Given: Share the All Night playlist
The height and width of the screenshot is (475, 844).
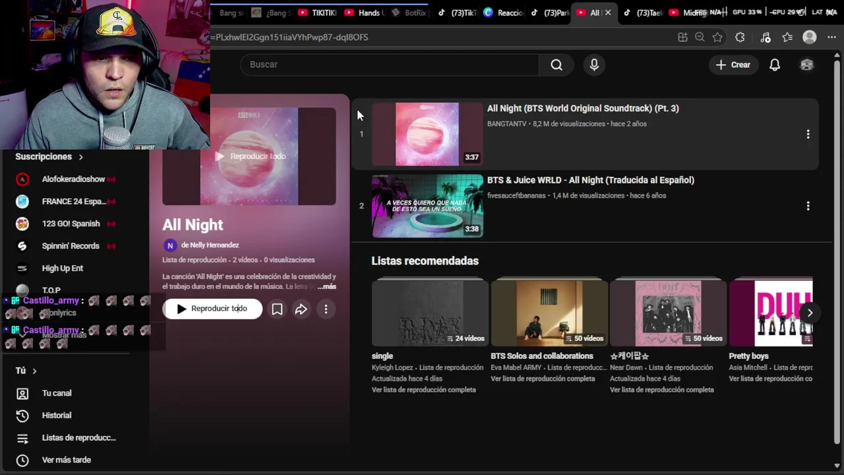Looking at the screenshot, I should pyautogui.click(x=301, y=309).
